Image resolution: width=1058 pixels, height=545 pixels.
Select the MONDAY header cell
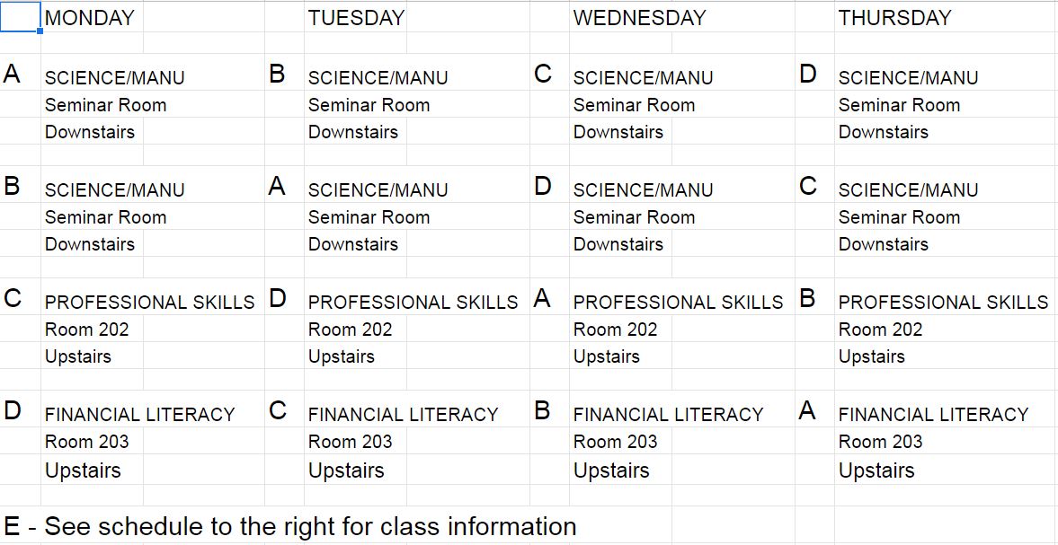(x=90, y=18)
